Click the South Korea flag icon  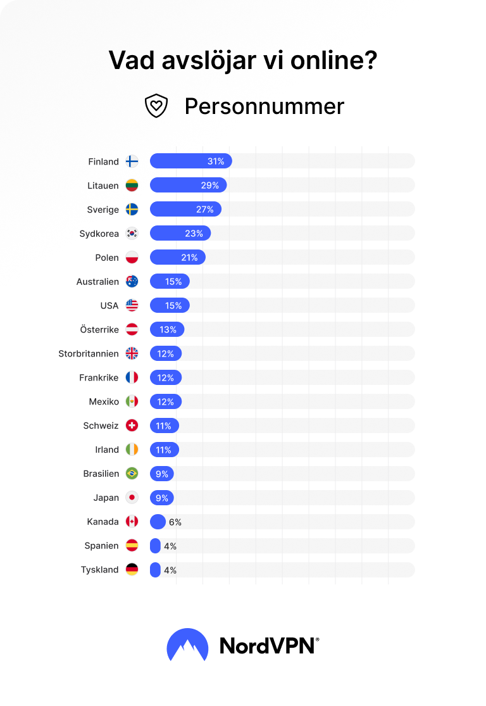click(x=132, y=233)
